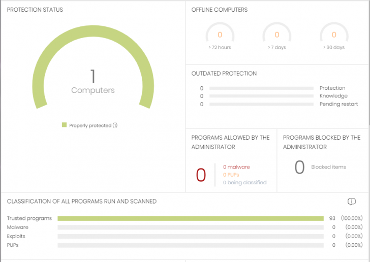The height and width of the screenshot is (262, 370).
Task: Click the large red allowed programs count
Action: pyautogui.click(x=201, y=175)
